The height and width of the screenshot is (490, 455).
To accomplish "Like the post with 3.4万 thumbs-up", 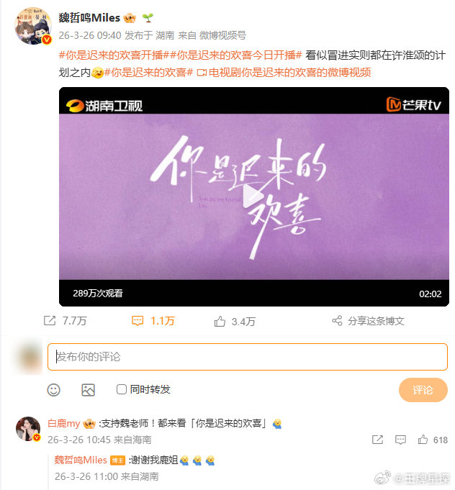I will click(x=220, y=321).
